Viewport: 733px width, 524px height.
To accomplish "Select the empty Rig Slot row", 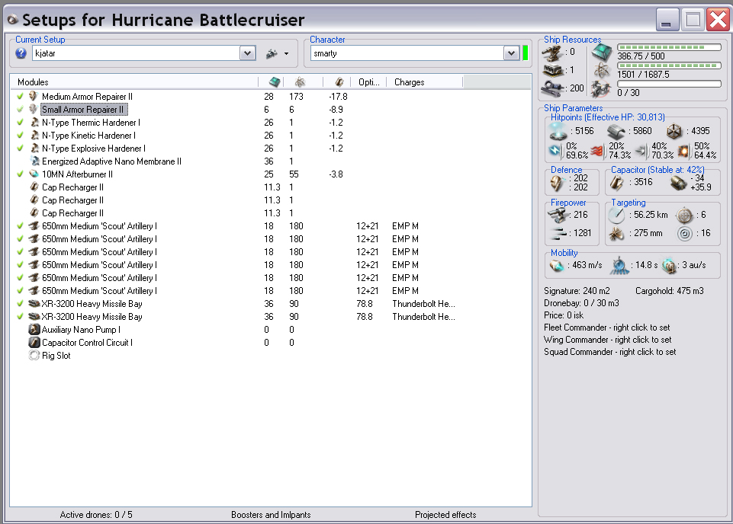I will tap(57, 356).
